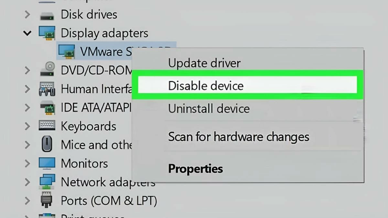Choose Uninstall device menu entry
This screenshot has width=388, height=218.
point(209,108)
